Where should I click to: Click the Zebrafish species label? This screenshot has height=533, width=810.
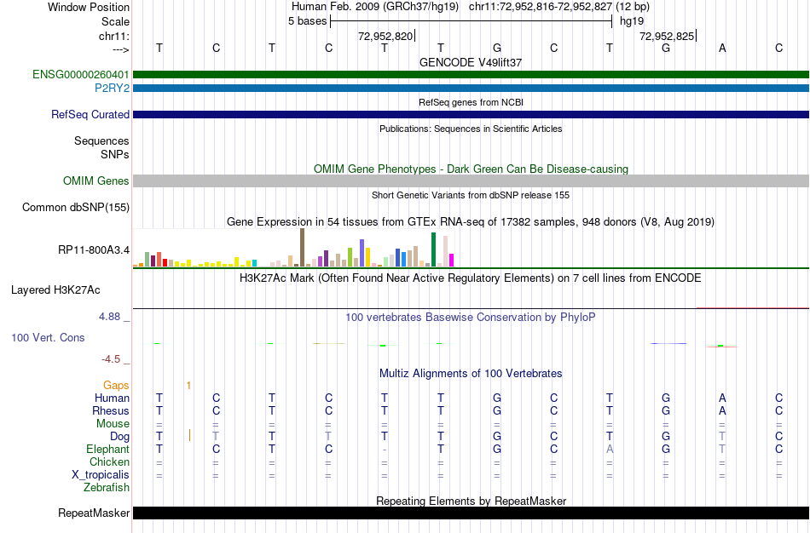(107, 488)
